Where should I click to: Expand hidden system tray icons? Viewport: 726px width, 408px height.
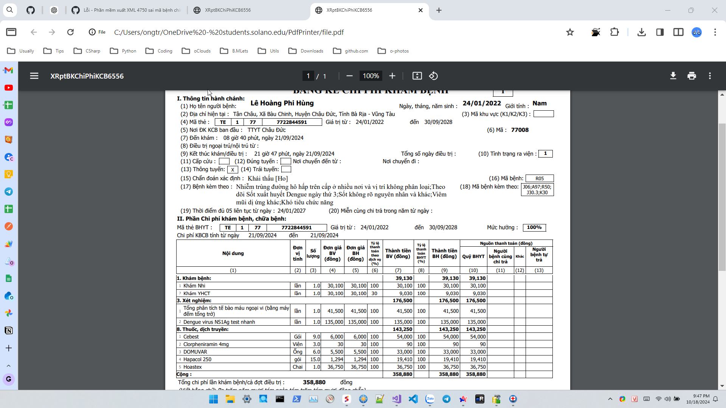(x=610, y=399)
